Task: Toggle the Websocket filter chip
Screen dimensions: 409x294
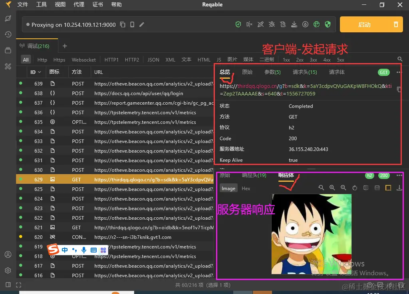Action: (84, 60)
